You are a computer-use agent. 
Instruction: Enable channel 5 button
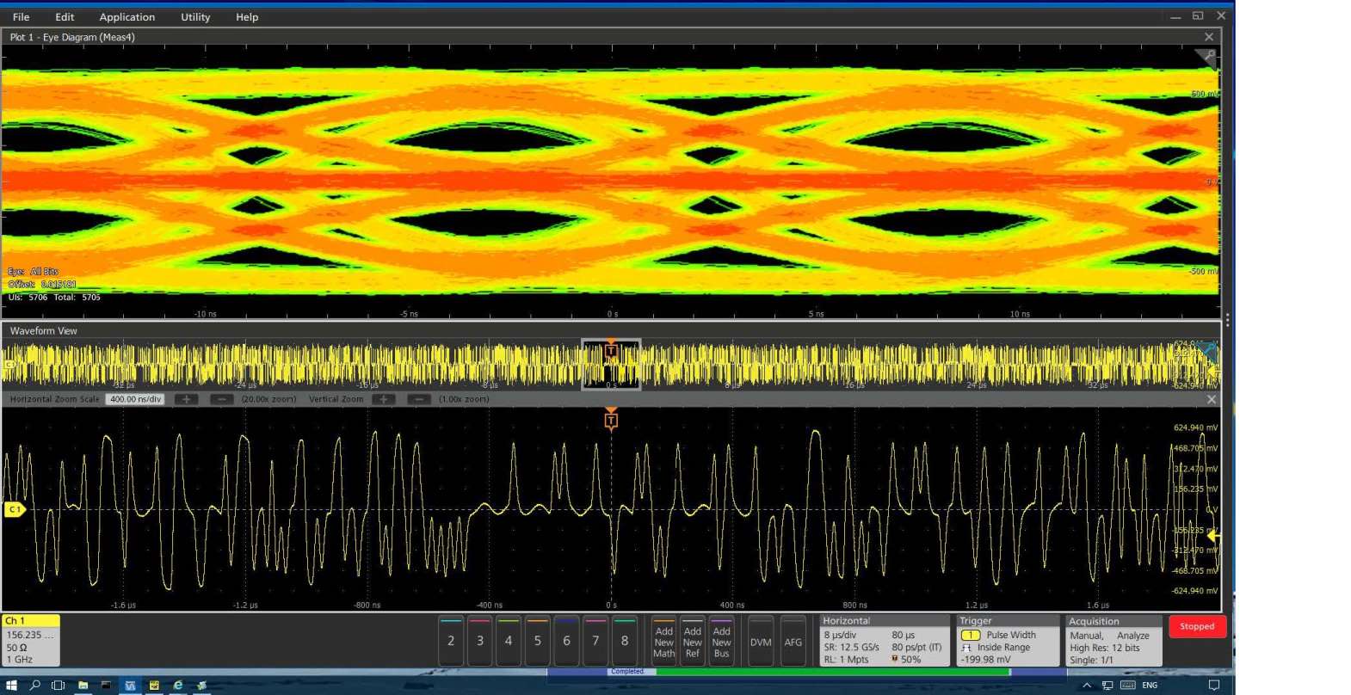[x=538, y=641]
